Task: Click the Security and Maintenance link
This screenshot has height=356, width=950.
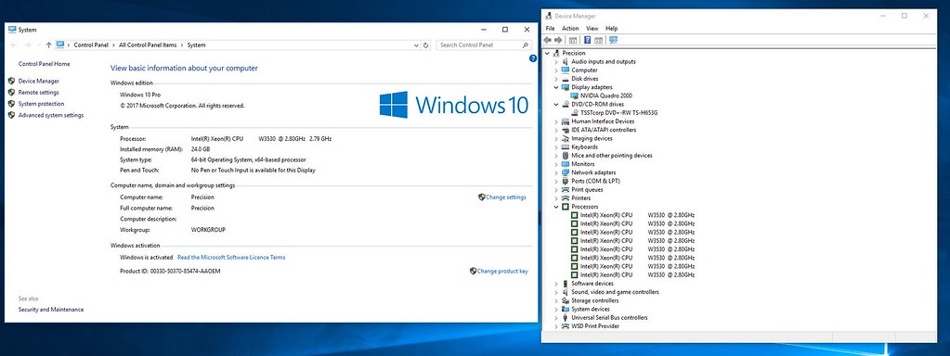Action: pyautogui.click(x=51, y=310)
